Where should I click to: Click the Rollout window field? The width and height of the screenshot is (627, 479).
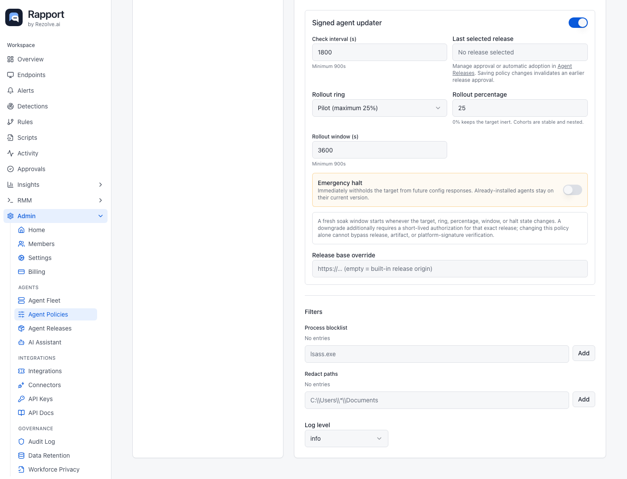coord(380,150)
